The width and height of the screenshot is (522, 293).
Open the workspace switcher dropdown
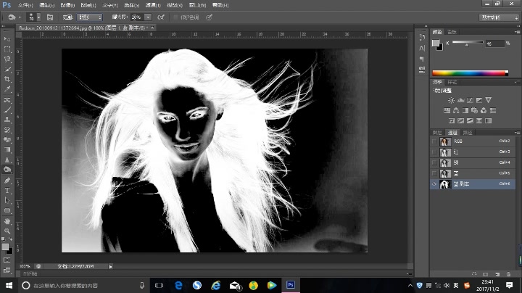pyautogui.click(x=499, y=17)
